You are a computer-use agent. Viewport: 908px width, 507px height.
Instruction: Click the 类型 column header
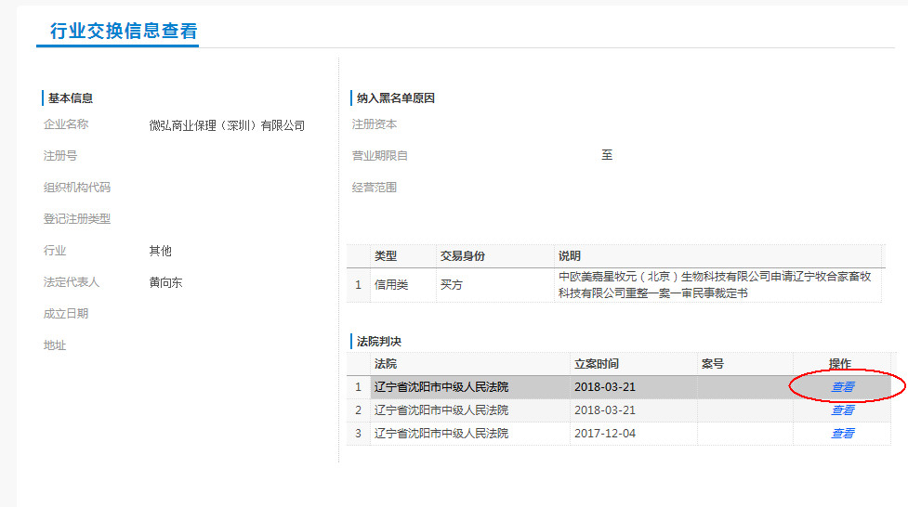385,255
